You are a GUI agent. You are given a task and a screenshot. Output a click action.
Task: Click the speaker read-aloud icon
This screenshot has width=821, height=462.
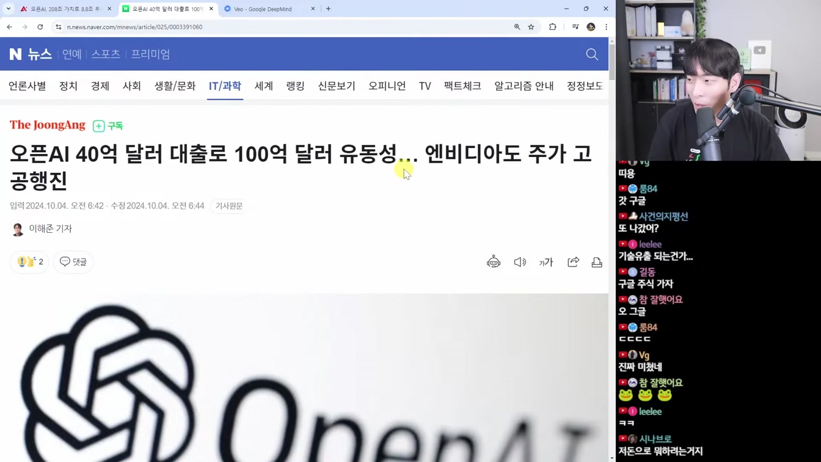(520, 262)
